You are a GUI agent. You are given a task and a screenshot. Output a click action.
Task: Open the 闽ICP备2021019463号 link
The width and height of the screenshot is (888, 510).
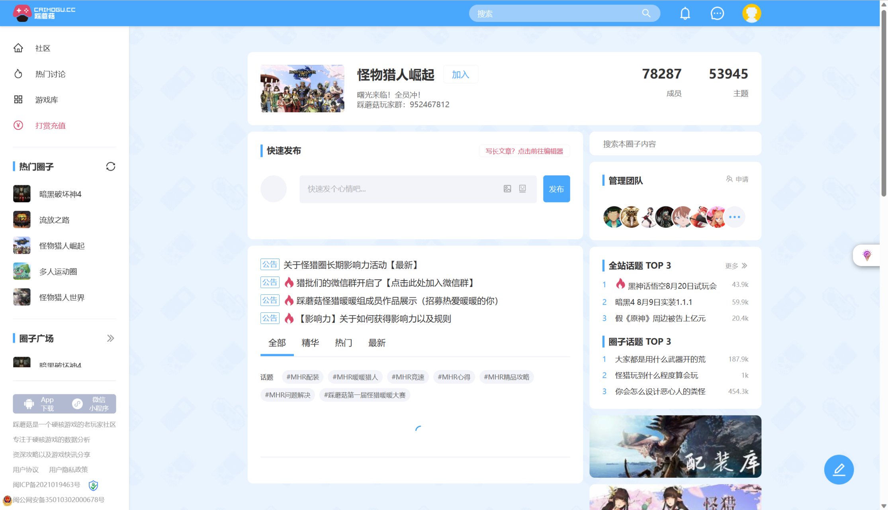[46, 484]
